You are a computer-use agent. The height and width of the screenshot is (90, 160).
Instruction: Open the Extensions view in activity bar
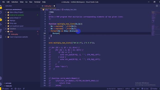pyautogui.click(x=1, y=30)
